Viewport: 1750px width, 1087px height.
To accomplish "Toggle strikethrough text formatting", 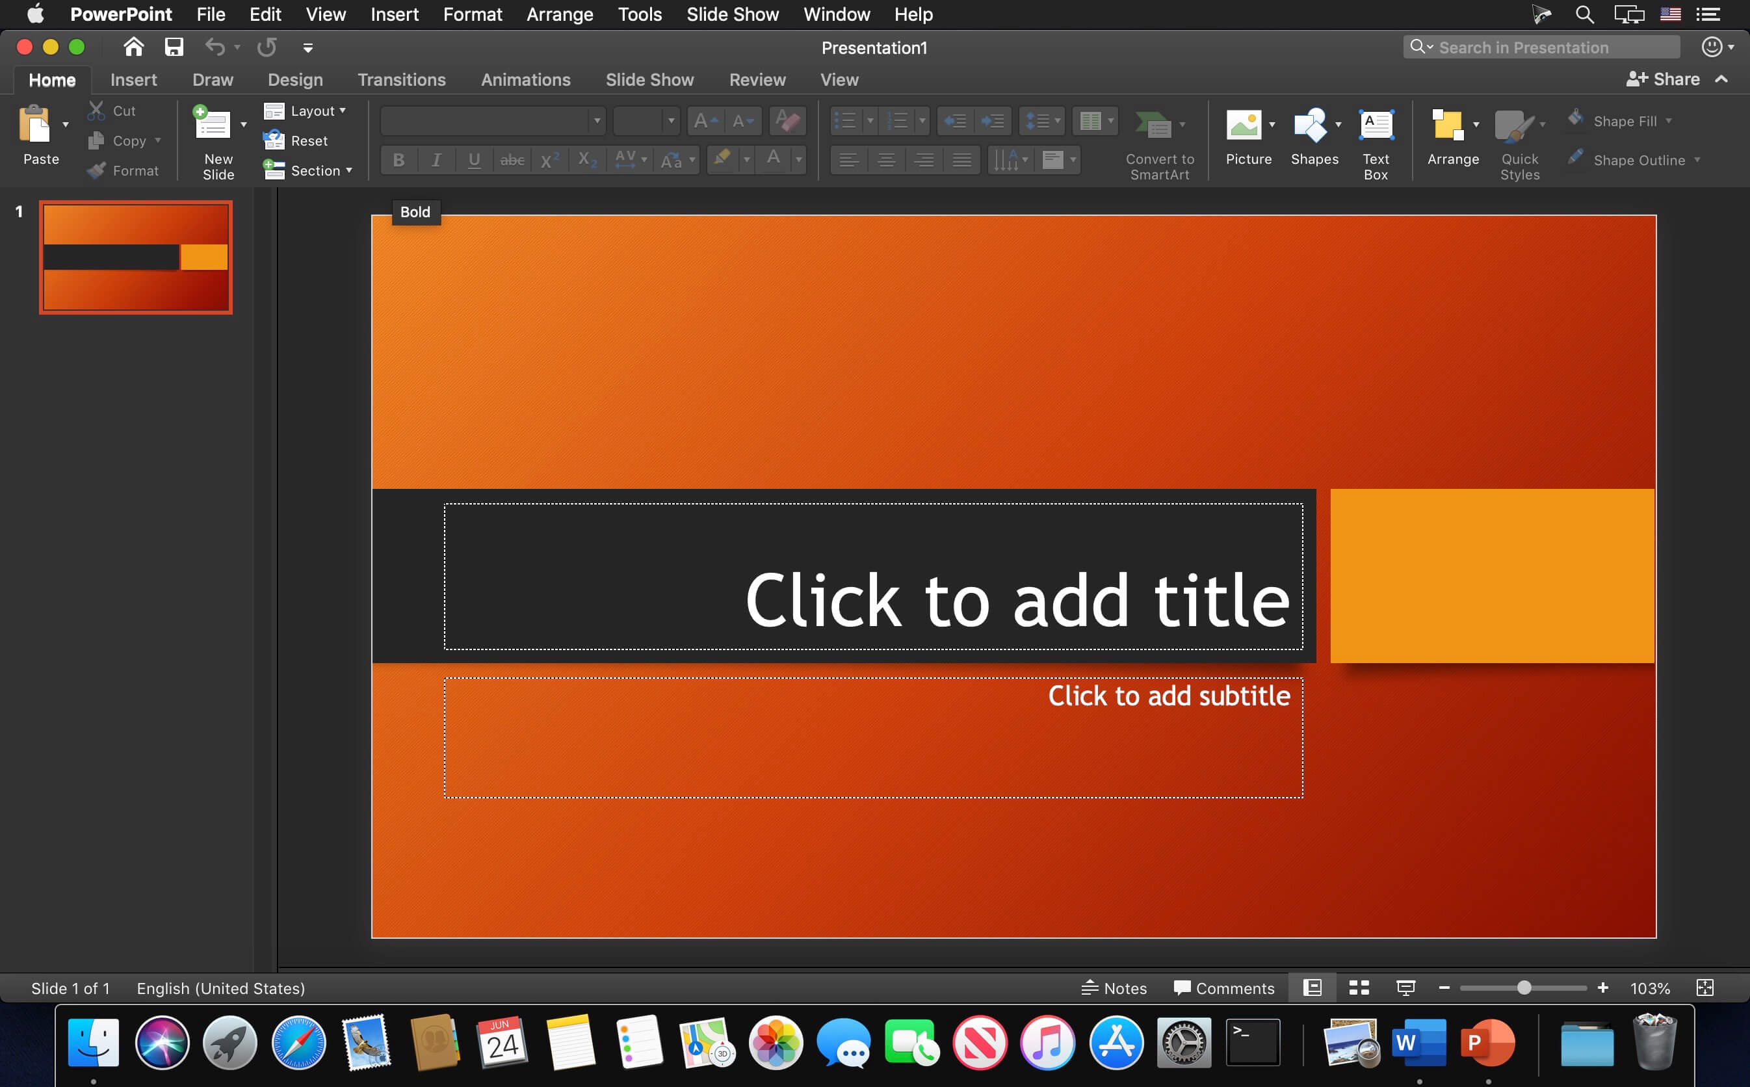I will 510,159.
